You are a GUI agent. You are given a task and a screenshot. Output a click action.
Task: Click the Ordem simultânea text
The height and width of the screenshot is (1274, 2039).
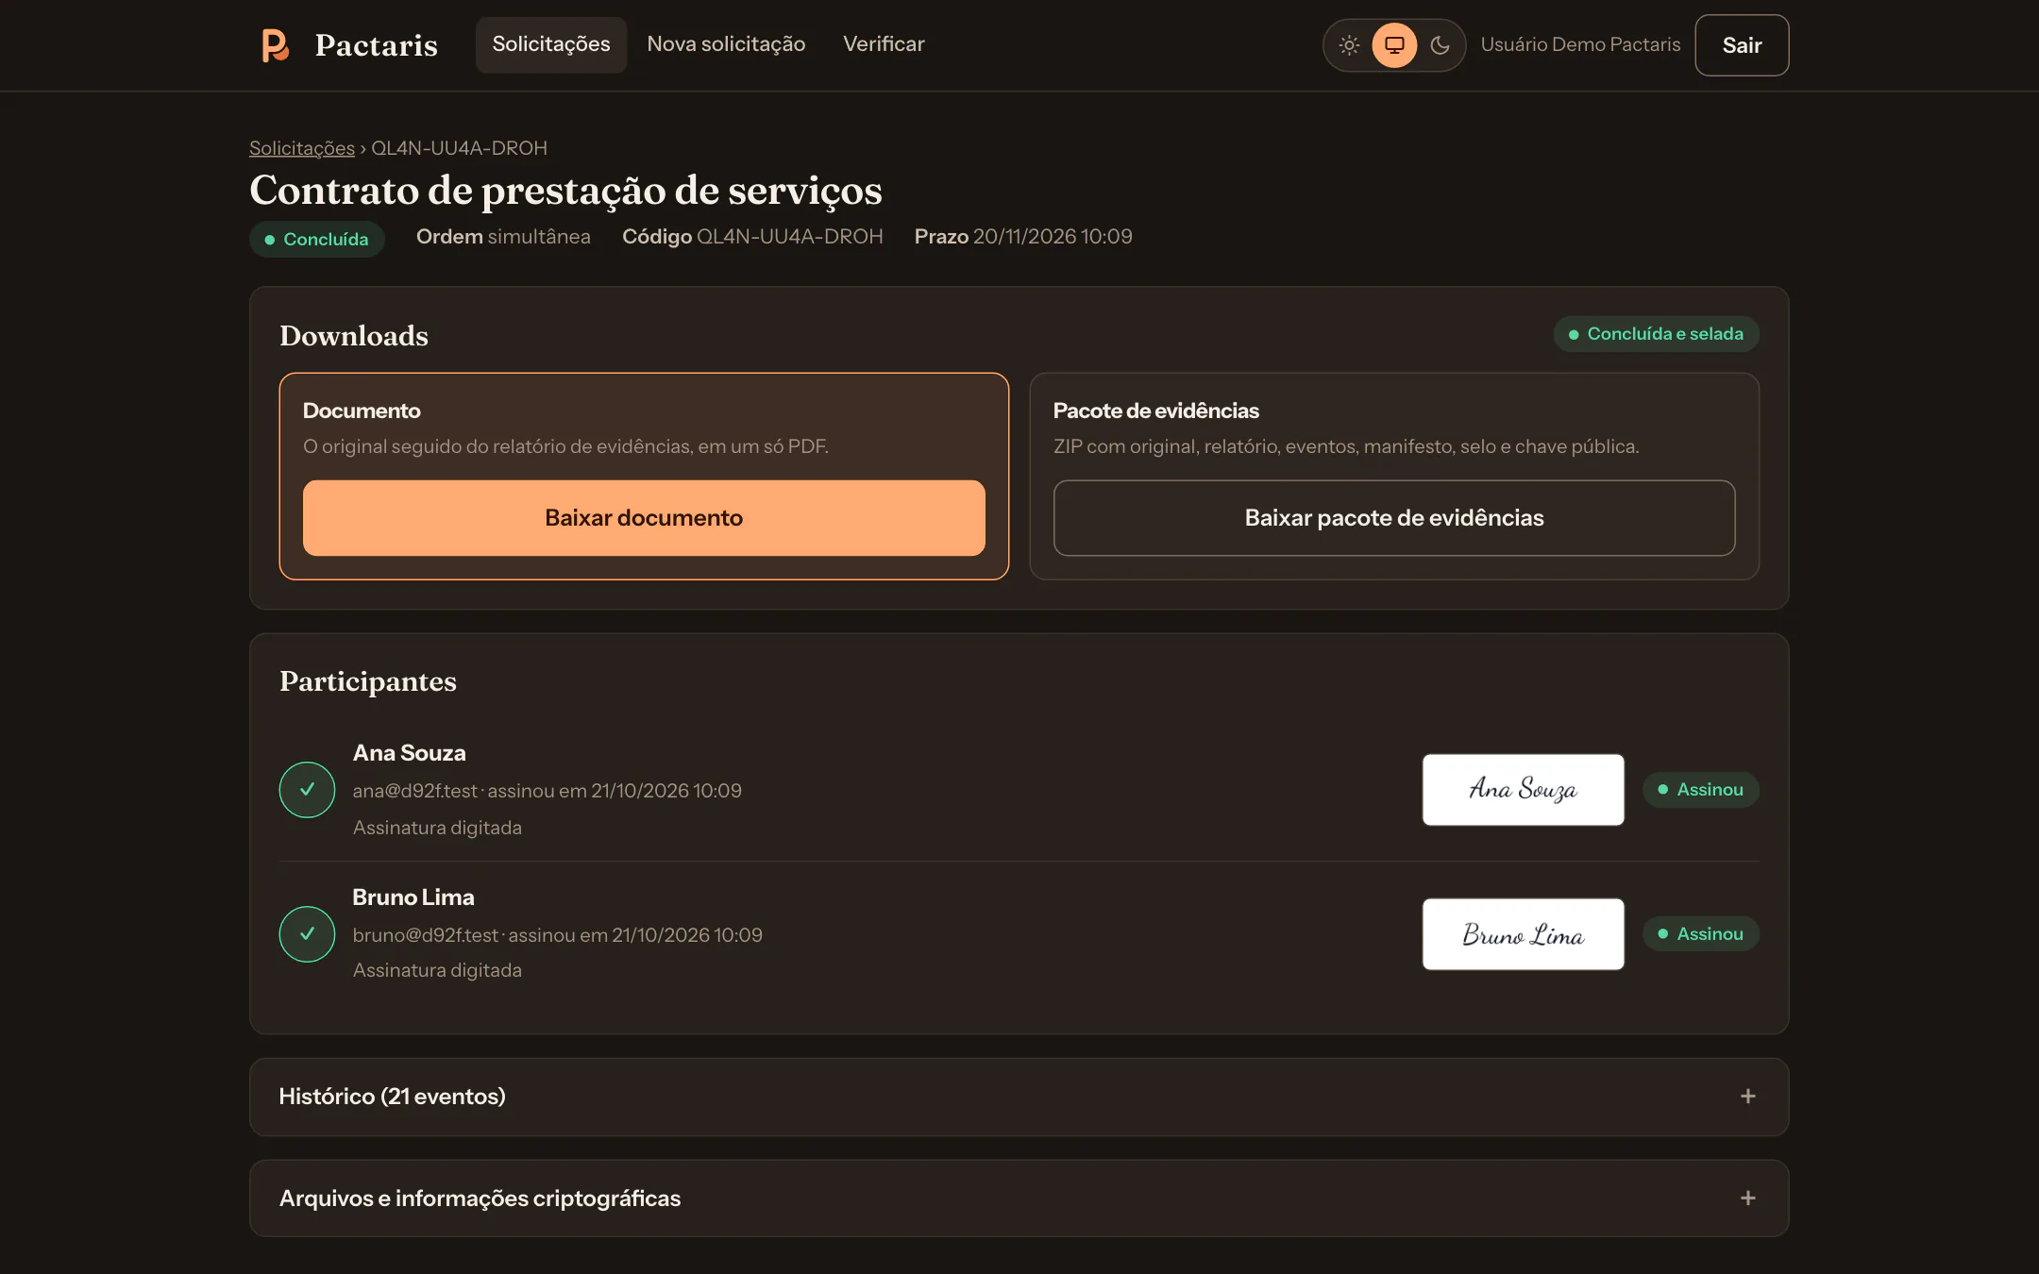tap(503, 237)
